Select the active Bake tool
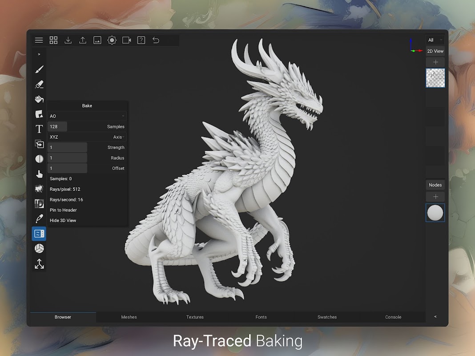Image resolution: width=475 pixels, height=356 pixels. coord(39,234)
